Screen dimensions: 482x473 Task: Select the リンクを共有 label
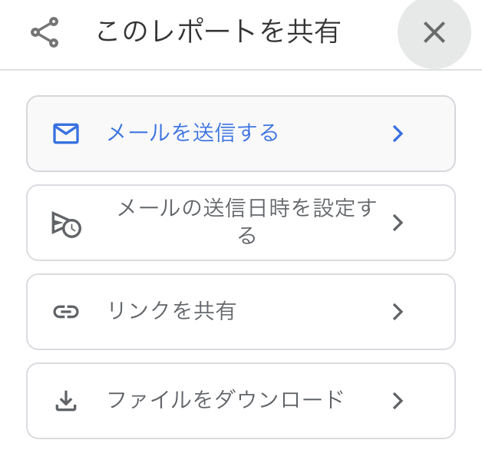[x=172, y=311]
